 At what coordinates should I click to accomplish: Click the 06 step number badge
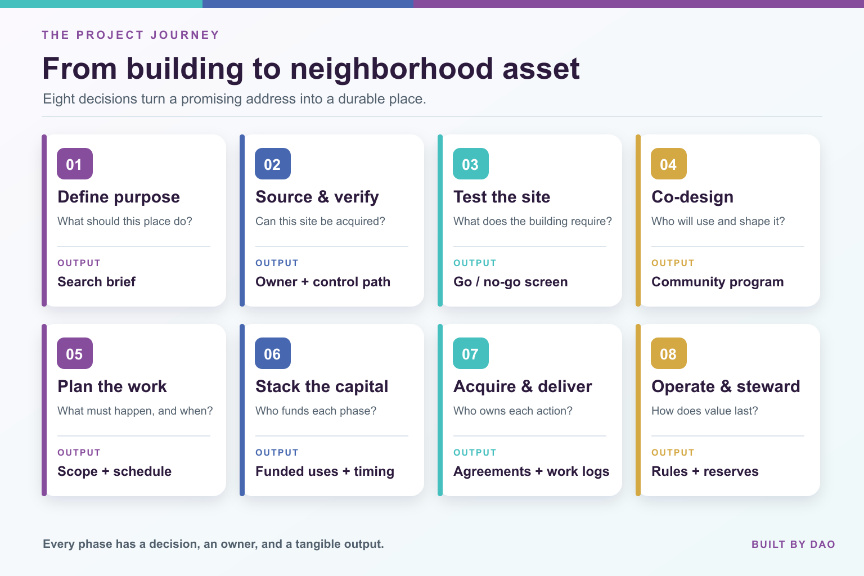point(273,353)
